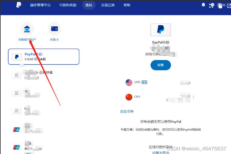Click the CNY currency label
The height and width of the screenshot is (154, 231).
pyautogui.click(x=137, y=97)
